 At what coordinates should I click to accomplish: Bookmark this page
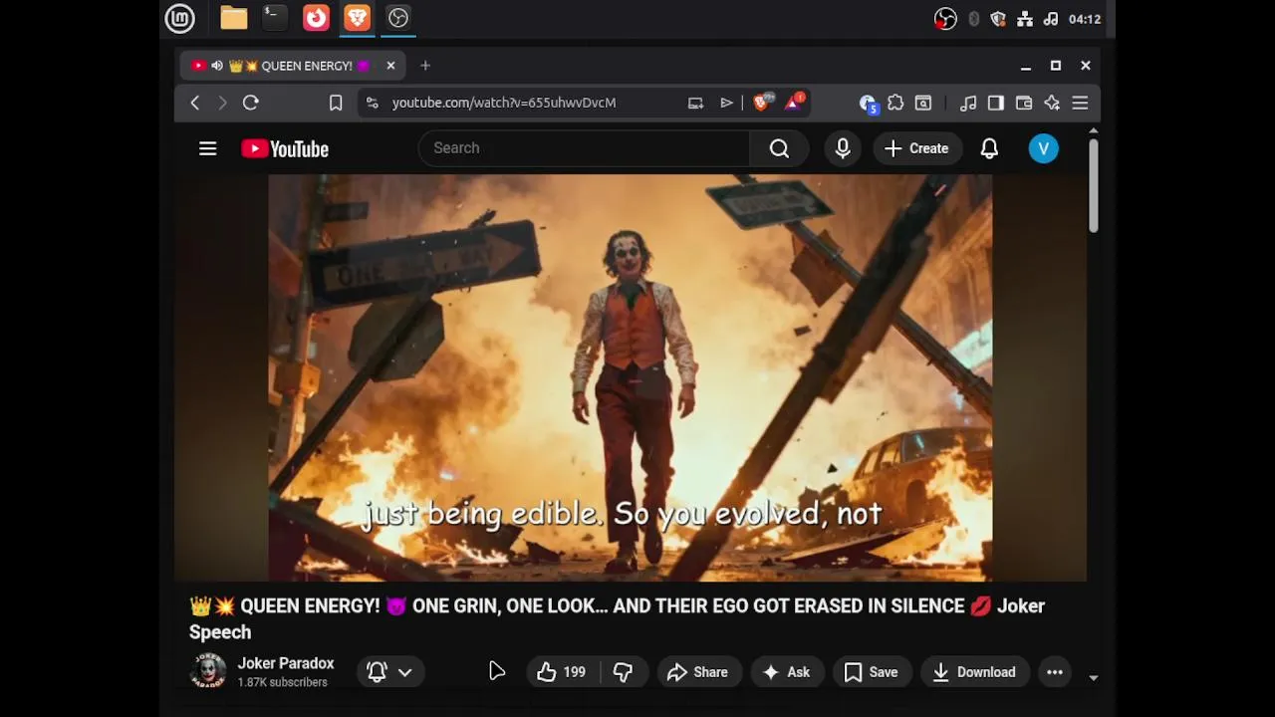click(x=336, y=103)
